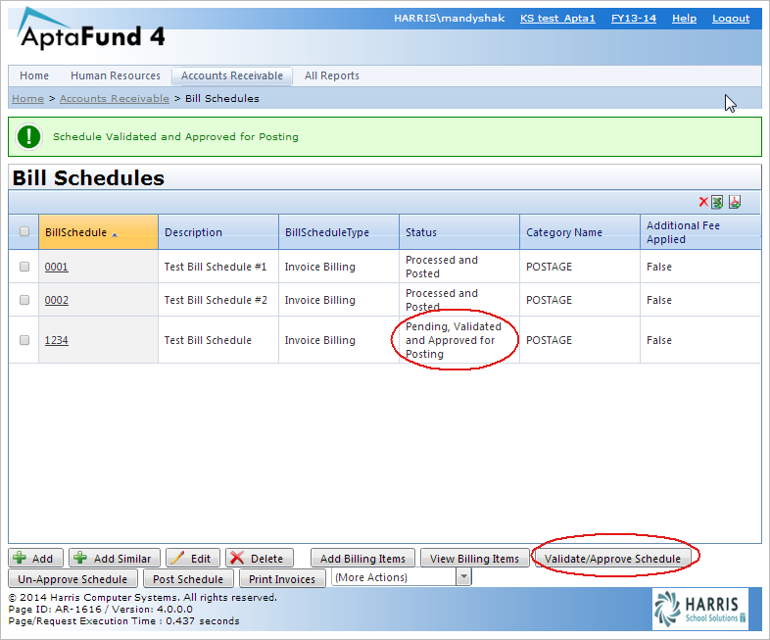This screenshot has height=640, width=770.
Task: Open the Human Resources menu
Action: [x=115, y=75]
